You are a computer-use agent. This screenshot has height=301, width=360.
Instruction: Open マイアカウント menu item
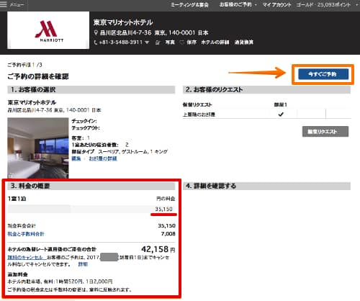tap(276, 5)
